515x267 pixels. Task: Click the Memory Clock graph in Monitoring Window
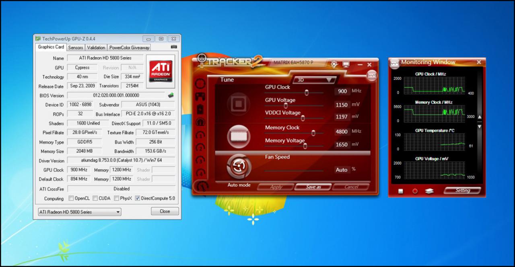click(434, 113)
